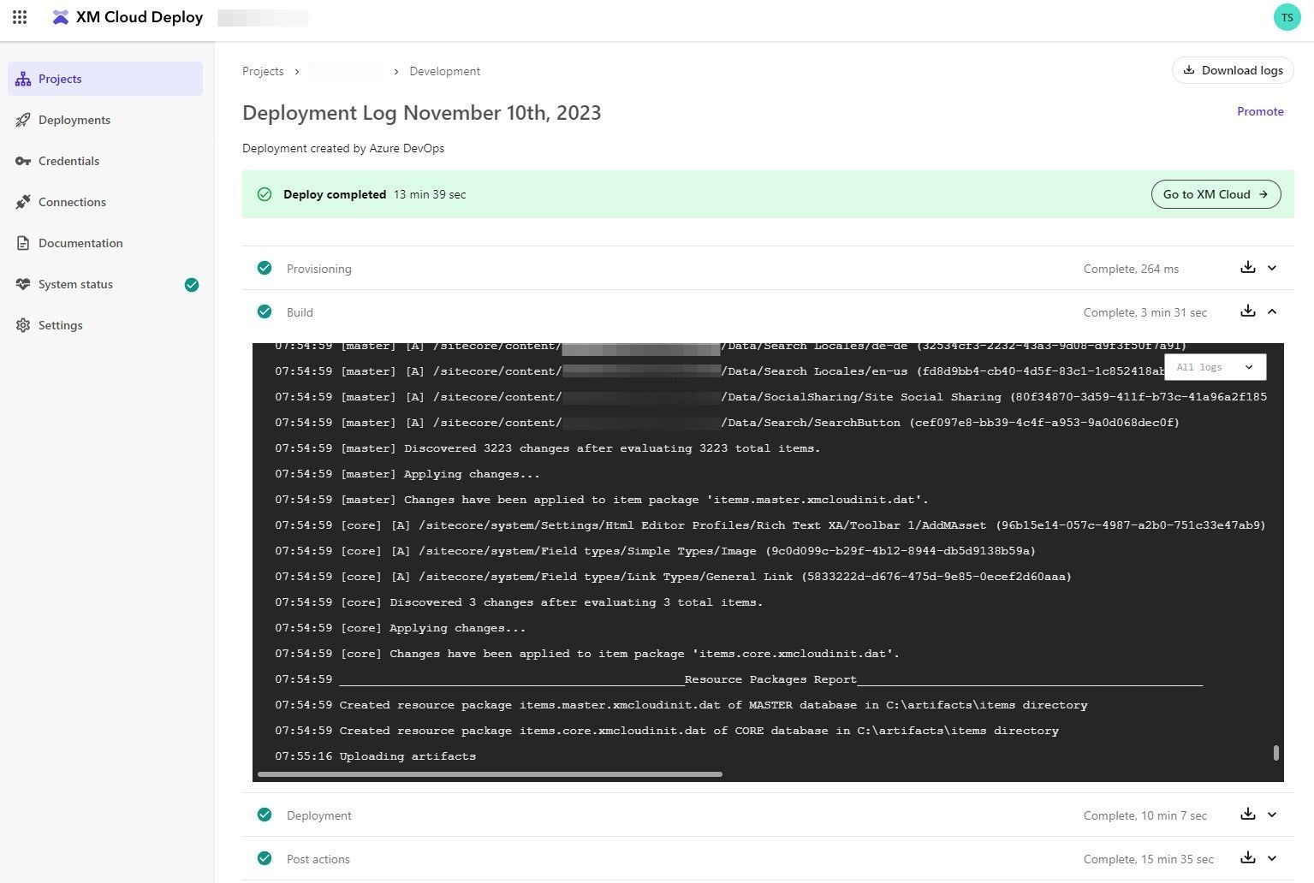Image resolution: width=1314 pixels, height=883 pixels.
Task: Download the Provisioning stage log
Action: (x=1248, y=268)
